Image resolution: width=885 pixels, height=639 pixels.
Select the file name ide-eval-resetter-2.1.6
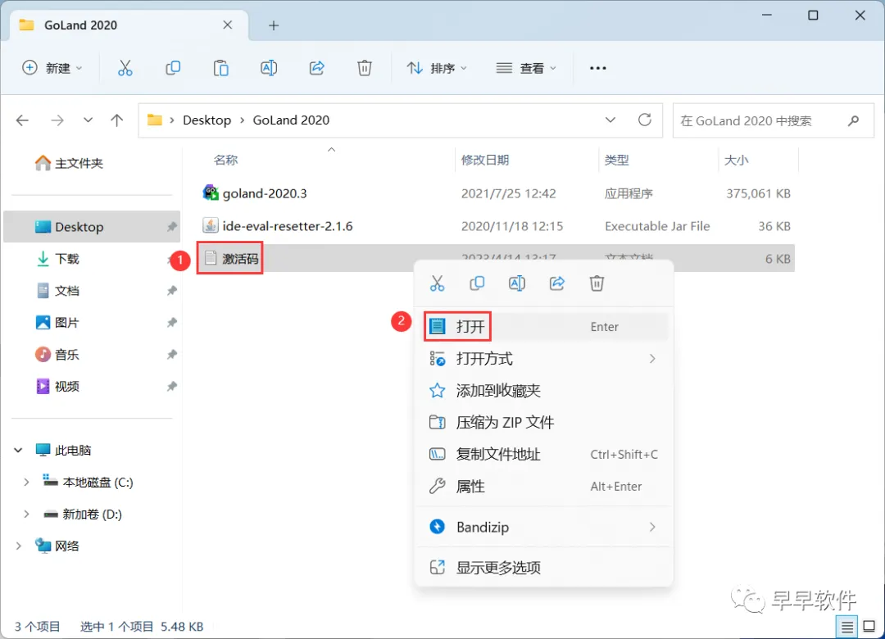pyautogui.click(x=288, y=226)
